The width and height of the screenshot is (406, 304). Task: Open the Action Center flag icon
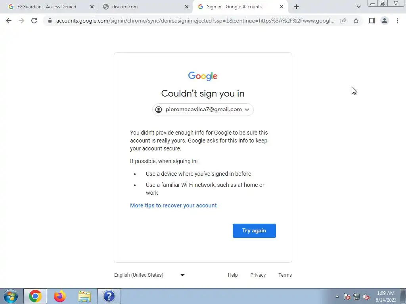[347, 296]
